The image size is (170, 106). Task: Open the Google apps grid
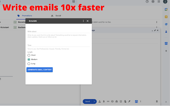pyautogui.click(x=159, y=2)
